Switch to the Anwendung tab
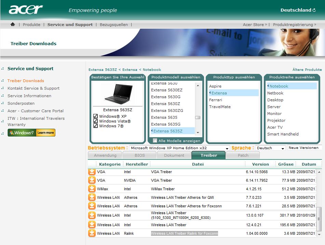 pyautogui.click(x=105, y=155)
